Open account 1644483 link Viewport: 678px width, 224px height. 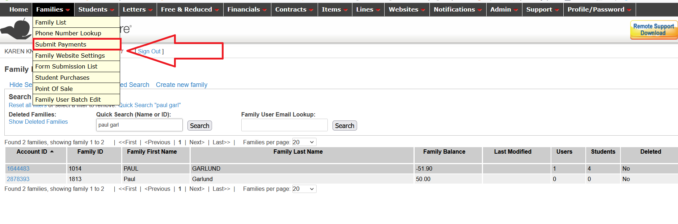(x=18, y=168)
